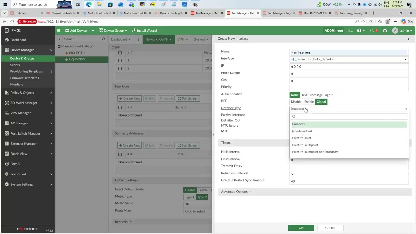Go back in the browser
The width and height of the screenshot is (416, 234).
click(4, 22)
